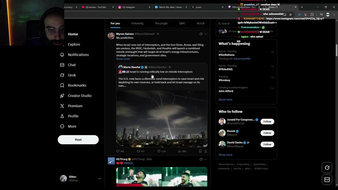Follow Keeoh
The height and width of the screenshot is (190, 338).
pyautogui.click(x=267, y=133)
